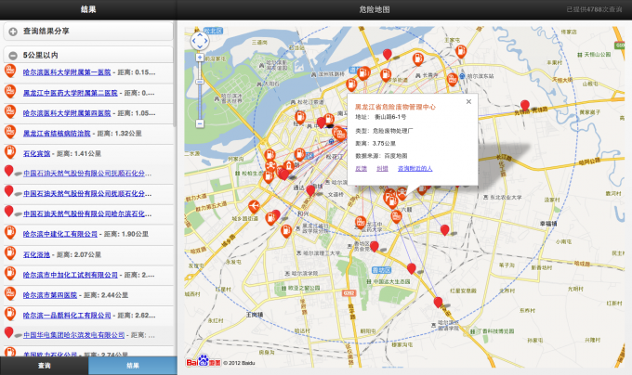632x375 pixels.
Task: Click gas pump icon beside 哈尔滨一品颜料化工有限公司
Action: click(x=10, y=314)
